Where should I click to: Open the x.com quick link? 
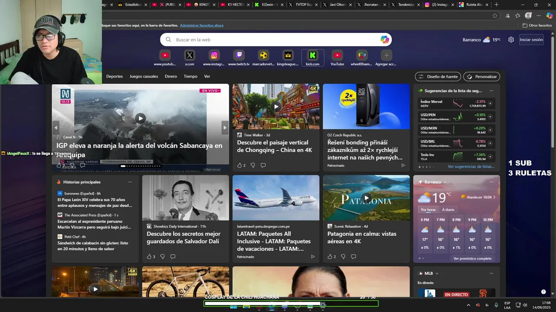pyautogui.click(x=189, y=58)
